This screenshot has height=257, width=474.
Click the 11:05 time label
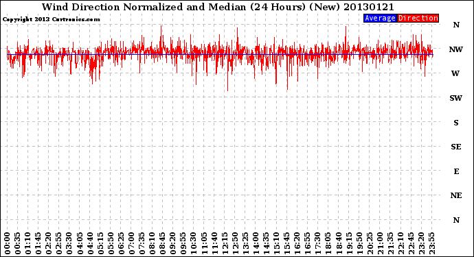(x=204, y=243)
